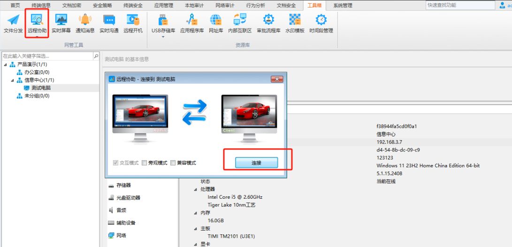Select 测试电脑 in the tree

tap(41, 88)
